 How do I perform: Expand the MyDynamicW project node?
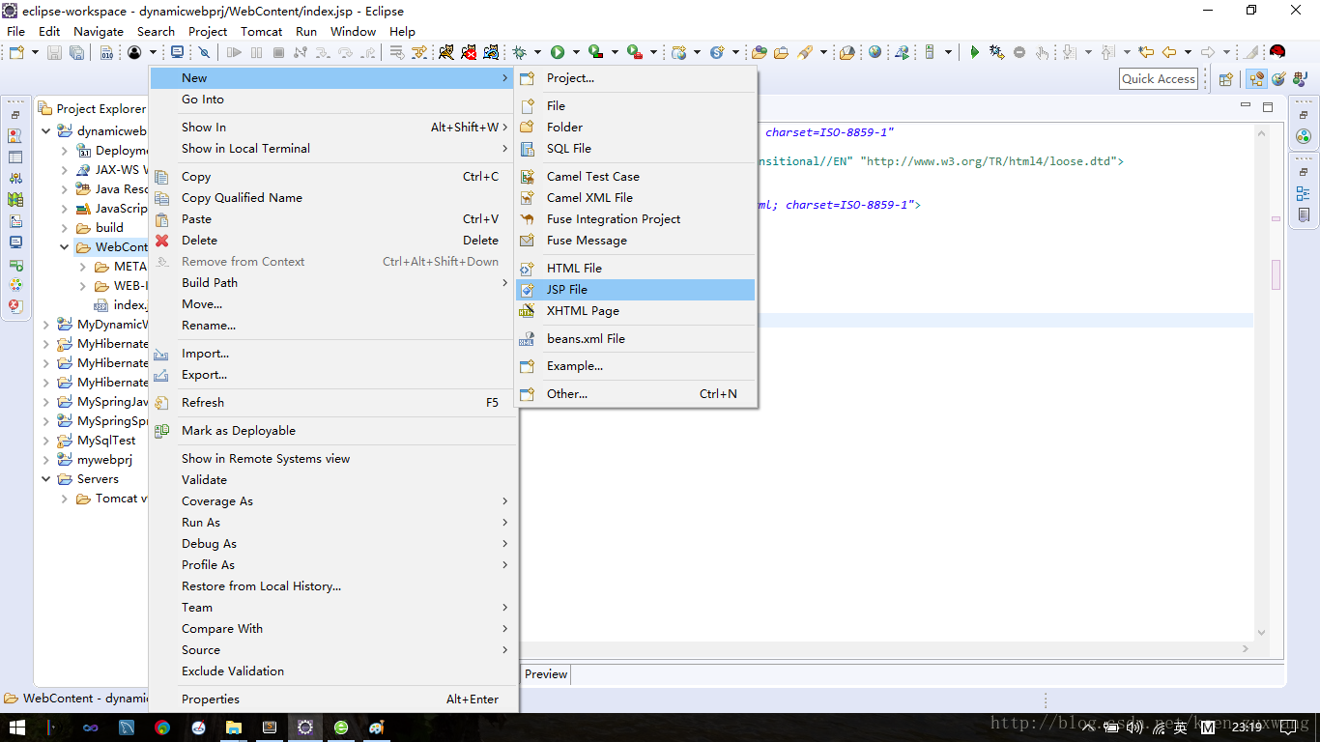(45, 325)
